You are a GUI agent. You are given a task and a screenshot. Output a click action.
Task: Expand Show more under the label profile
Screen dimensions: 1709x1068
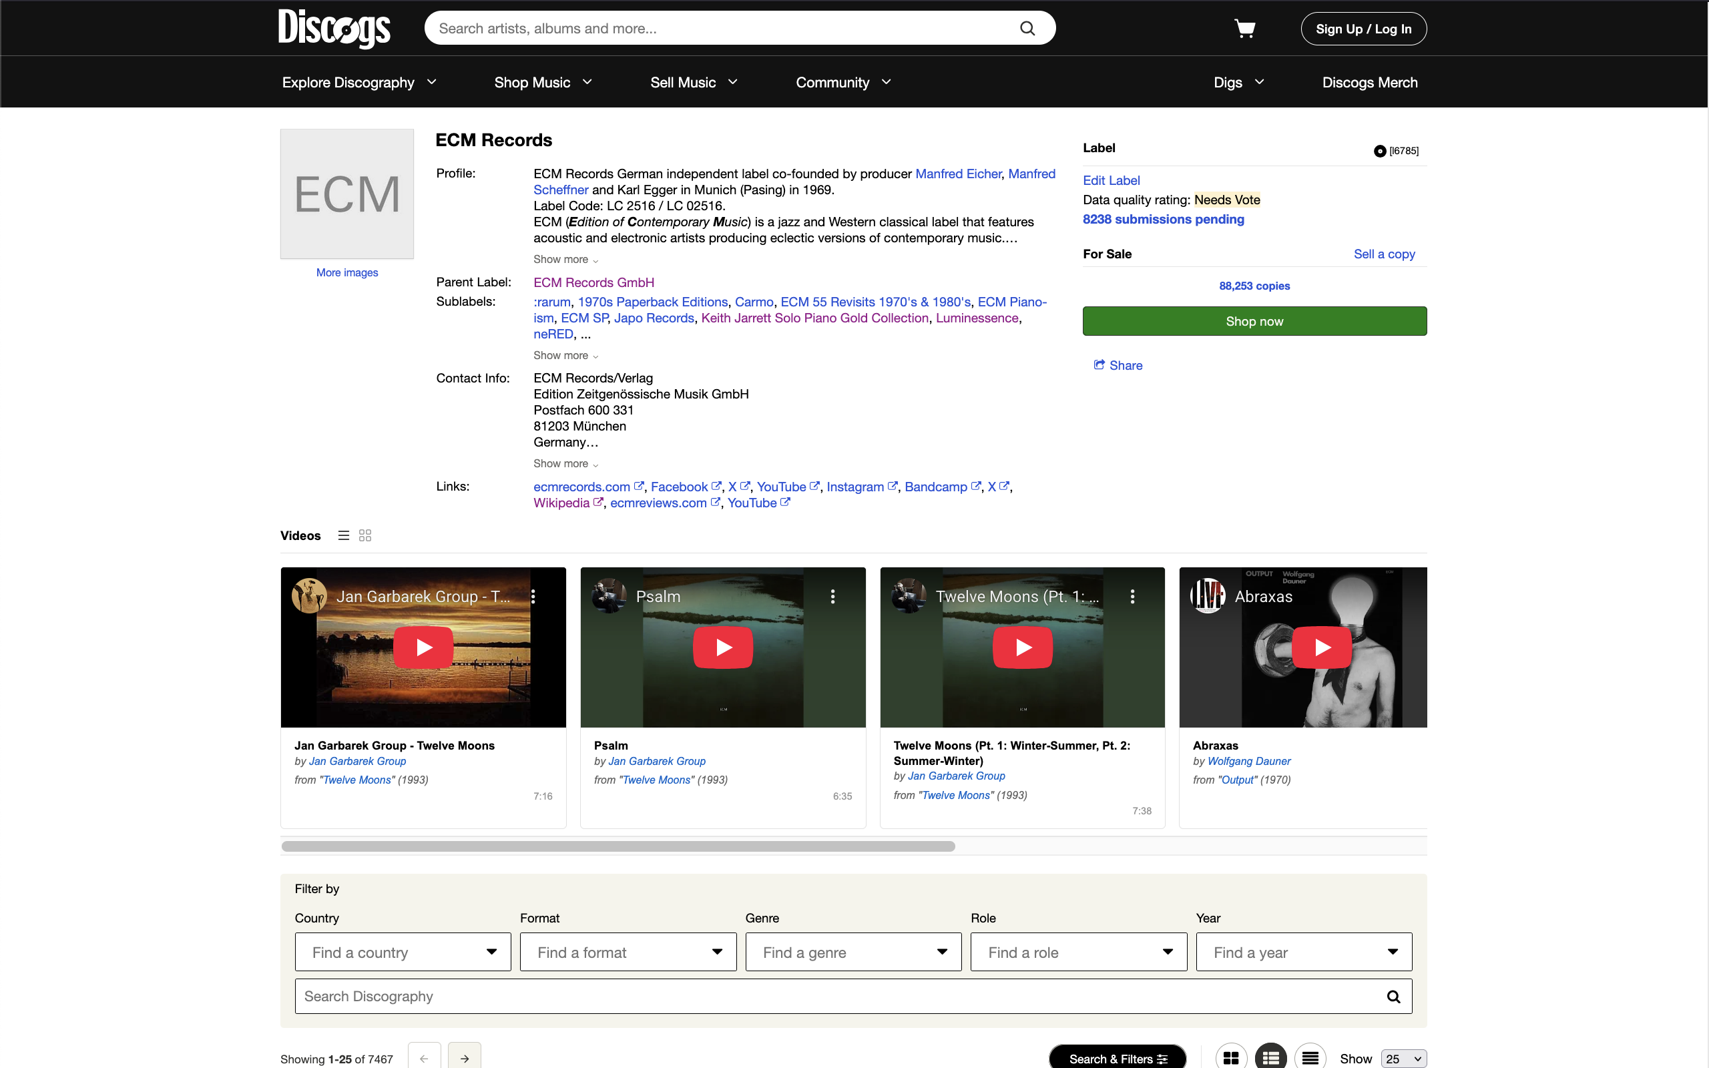click(564, 259)
